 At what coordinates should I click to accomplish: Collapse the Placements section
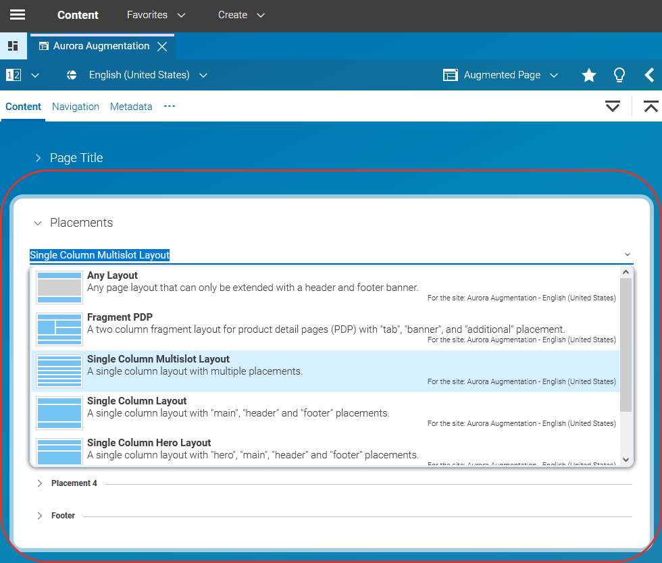point(38,223)
